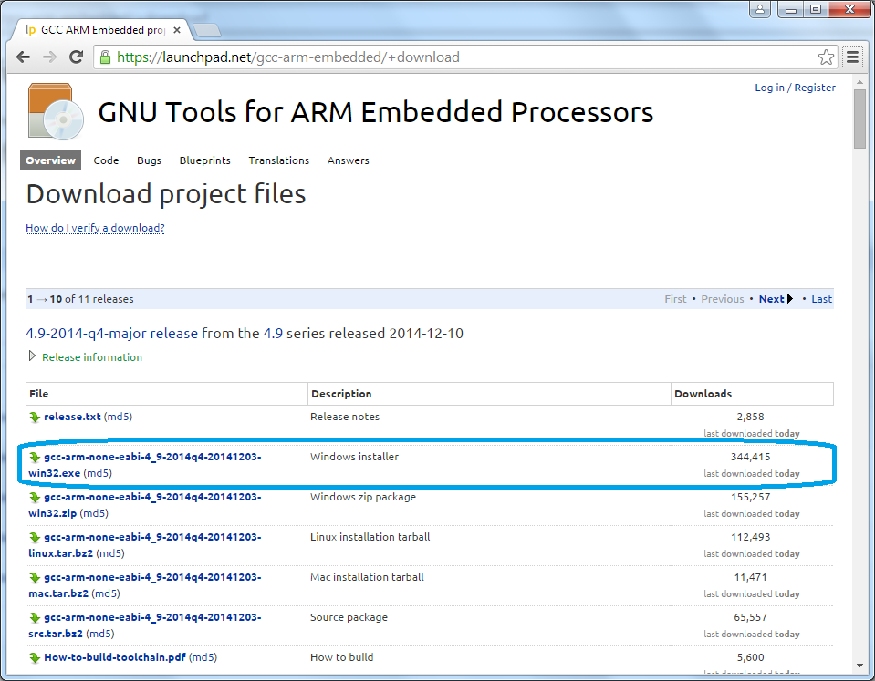Click the 'GNU Tools for ARM Embedded Processors' heading
Screen dimensions: 875x681
point(376,112)
